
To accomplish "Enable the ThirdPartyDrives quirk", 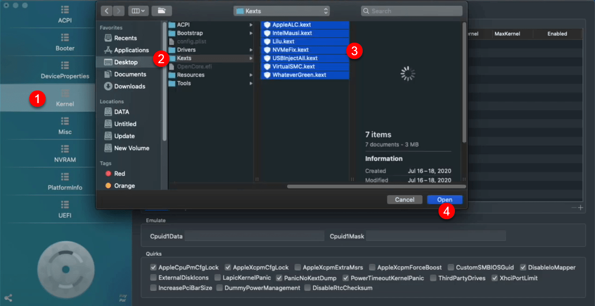I will (433, 278).
